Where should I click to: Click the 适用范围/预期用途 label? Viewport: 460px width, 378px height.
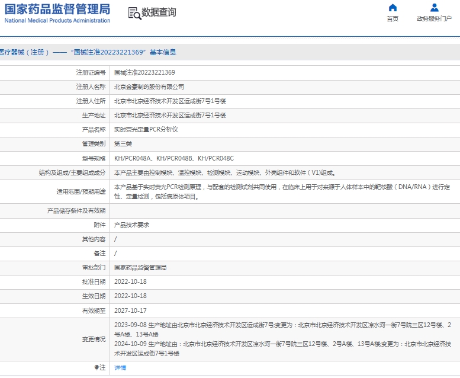[x=81, y=192]
